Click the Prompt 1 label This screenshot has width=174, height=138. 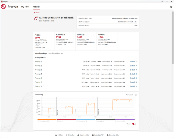click(x=38, y=62)
